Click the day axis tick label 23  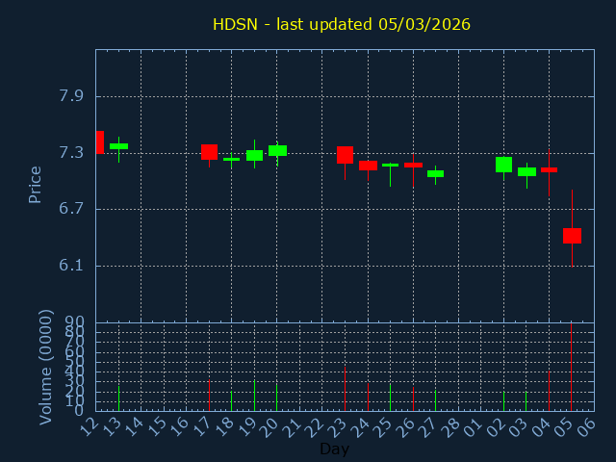pyautogui.click(x=339, y=427)
